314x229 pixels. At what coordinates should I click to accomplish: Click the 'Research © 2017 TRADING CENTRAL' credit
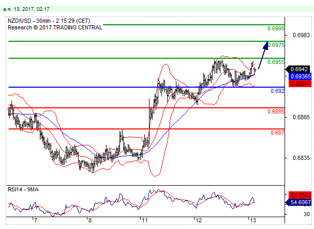[55, 27]
